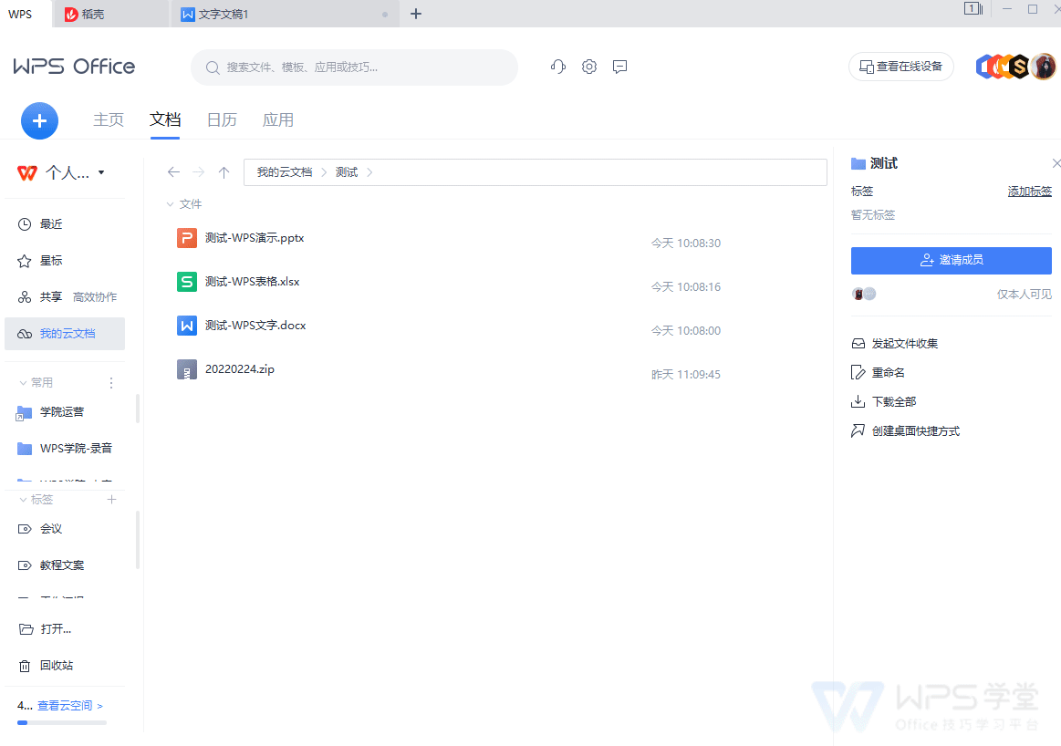
Task: Click 高效协作 label beside 共享
Action: tap(95, 297)
